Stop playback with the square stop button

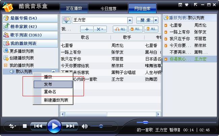(25, 126)
